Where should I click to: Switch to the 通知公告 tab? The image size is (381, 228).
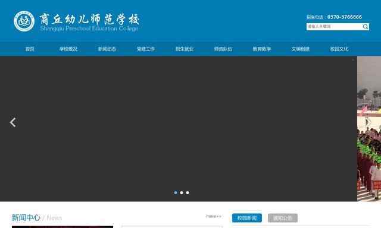(x=283, y=218)
